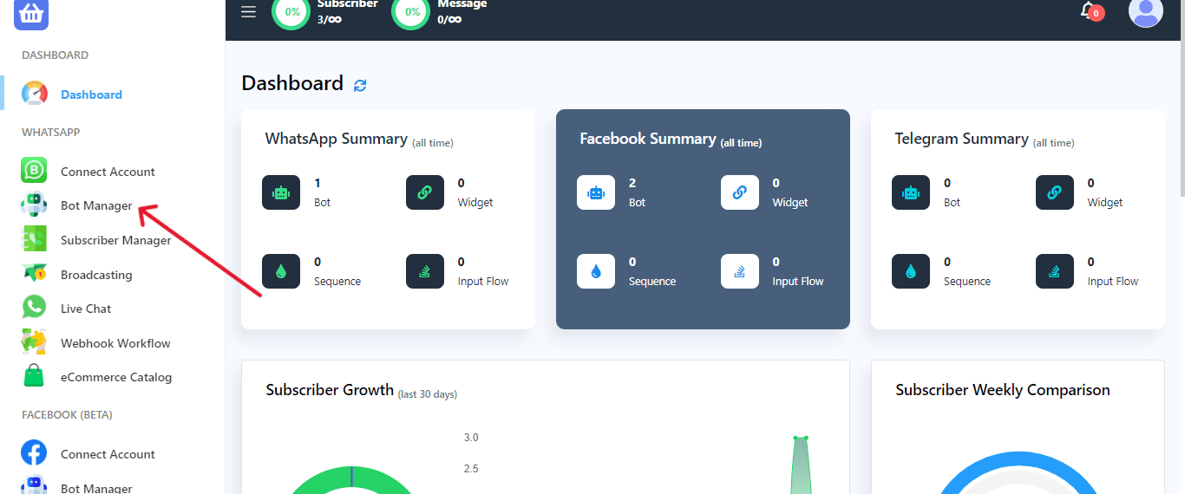1185x494 pixels.
Task: Open Dashboard in the sidebar
Action: click(91, 94)
